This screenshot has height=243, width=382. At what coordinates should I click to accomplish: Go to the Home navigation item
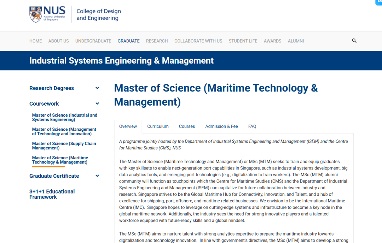pos(35,41)
